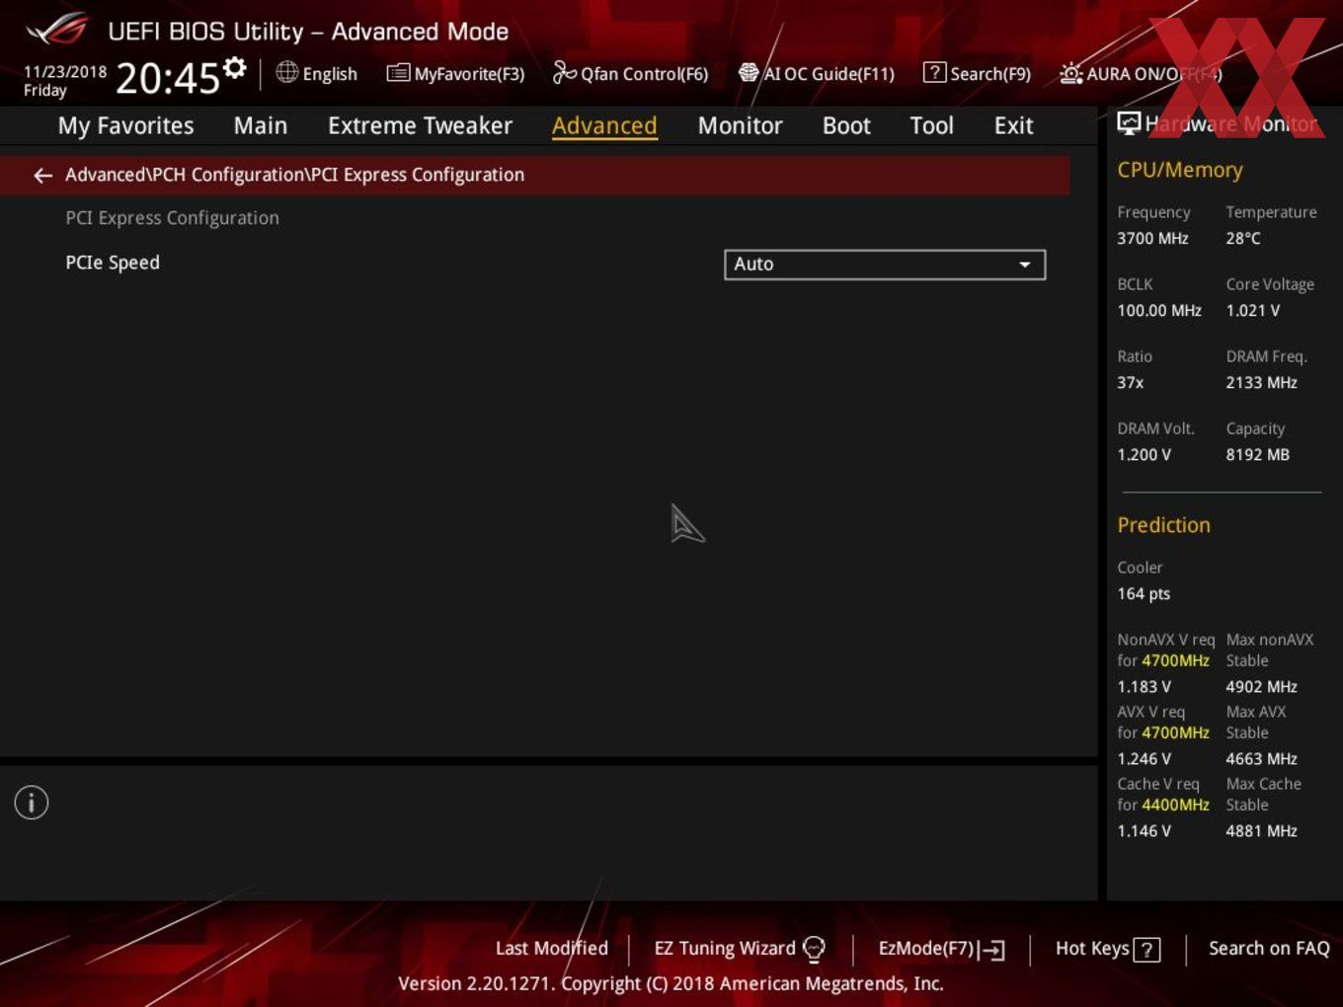Click the info icon in help panel
This screenshot has width=1343, height=1007.
coord(32,803)
